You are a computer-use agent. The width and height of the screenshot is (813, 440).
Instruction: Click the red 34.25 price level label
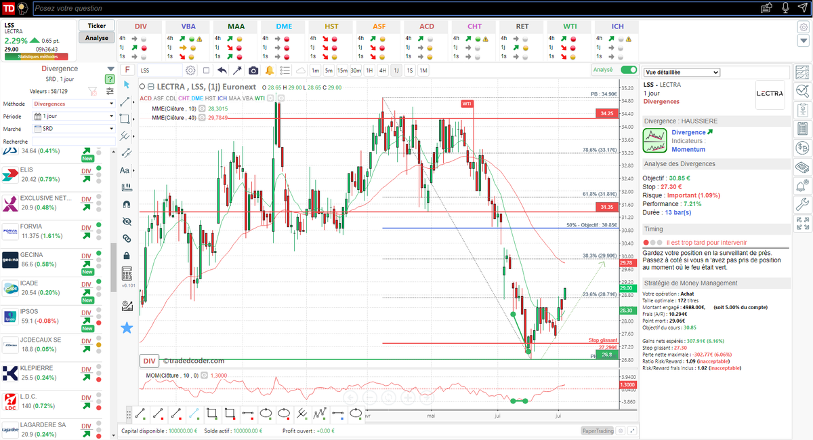click(x=606, y=113)
